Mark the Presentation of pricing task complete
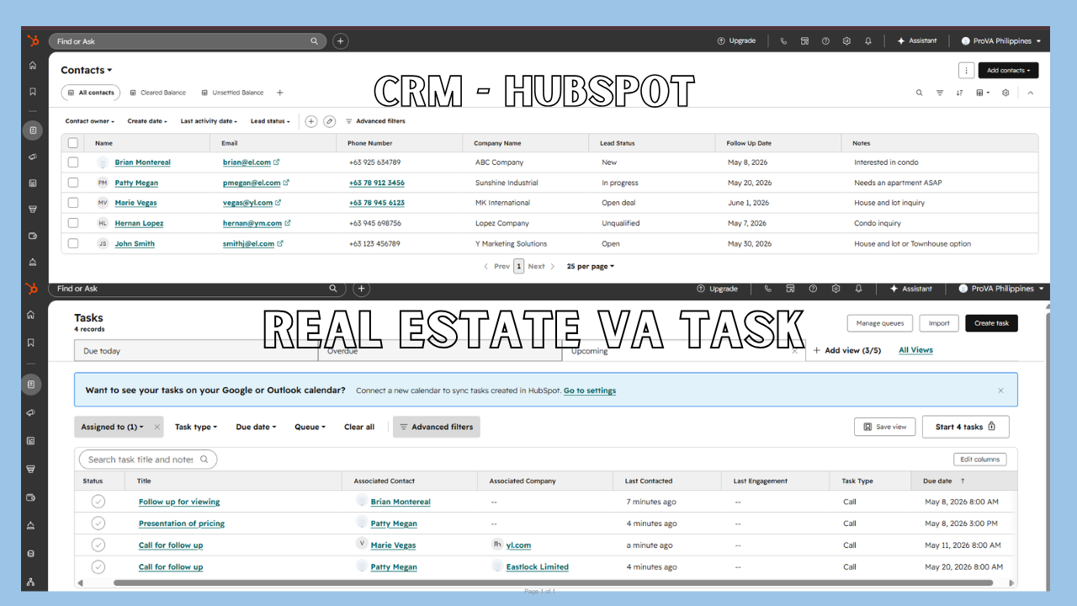The height and width of the screenshot is (606, 1077). pos(98,524)
